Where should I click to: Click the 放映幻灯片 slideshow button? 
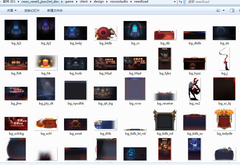point(32,11)
